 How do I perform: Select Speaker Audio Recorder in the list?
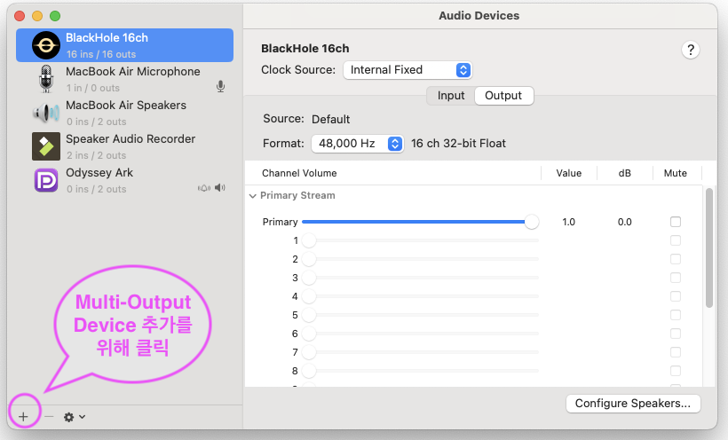tap(124, 146)
